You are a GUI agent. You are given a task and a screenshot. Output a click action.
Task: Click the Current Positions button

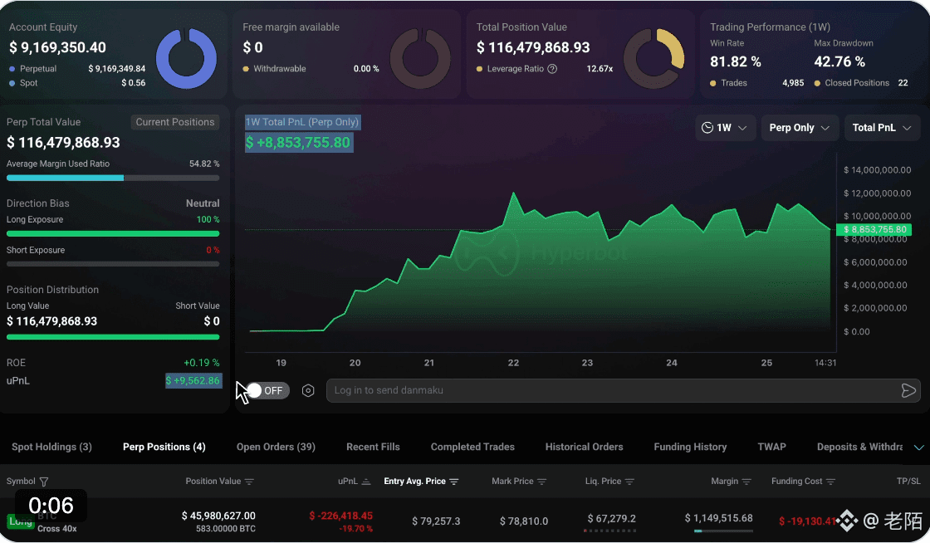(x=175, y=122)
